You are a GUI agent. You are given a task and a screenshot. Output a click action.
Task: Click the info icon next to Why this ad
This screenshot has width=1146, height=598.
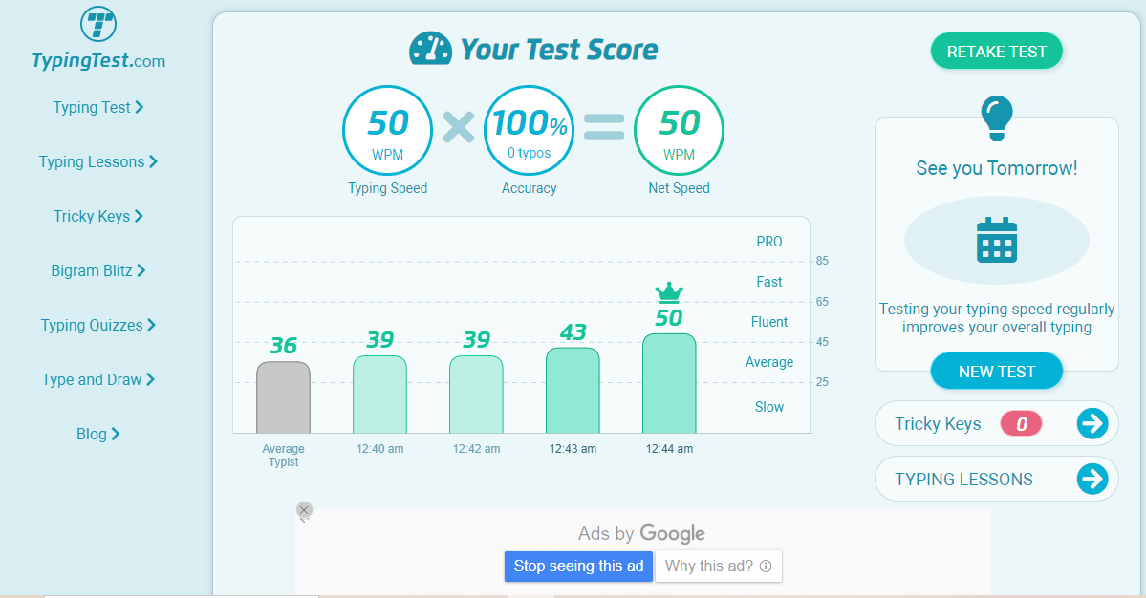[766, 566]
